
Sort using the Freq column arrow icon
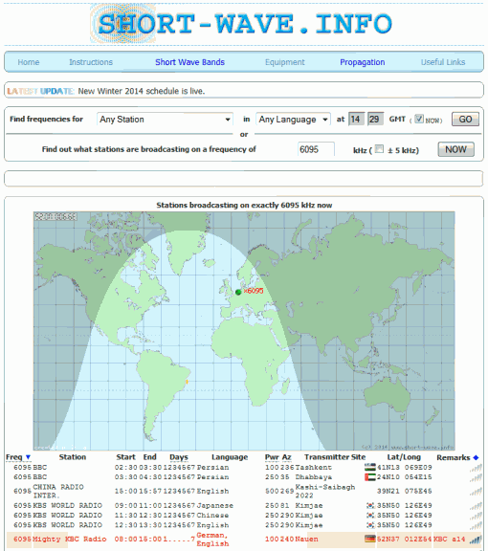[x=28, y=457]
